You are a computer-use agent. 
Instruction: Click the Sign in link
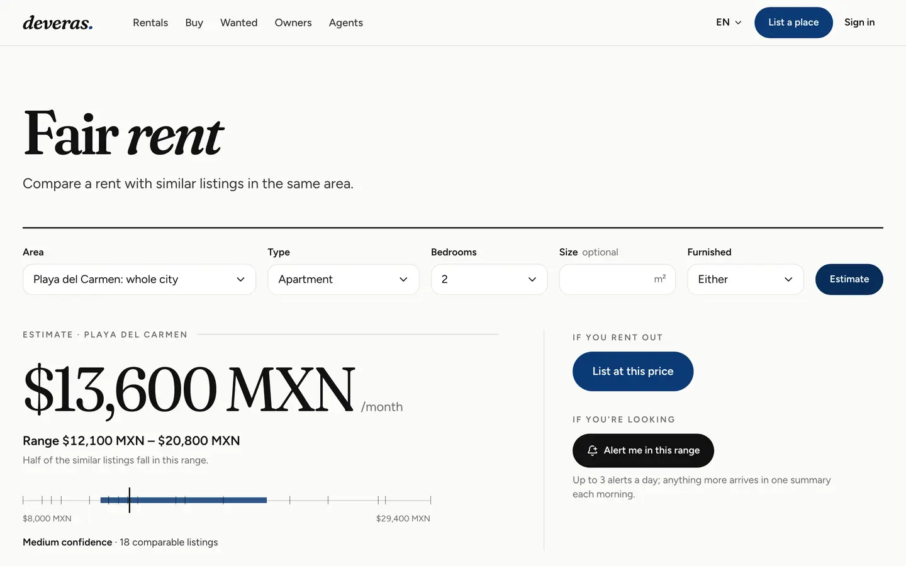click(x=859, y=23)
